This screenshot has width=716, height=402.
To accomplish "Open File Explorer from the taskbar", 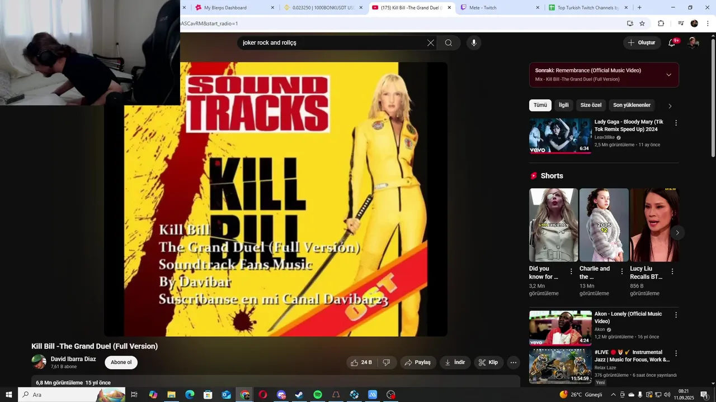I will (171, 395).
